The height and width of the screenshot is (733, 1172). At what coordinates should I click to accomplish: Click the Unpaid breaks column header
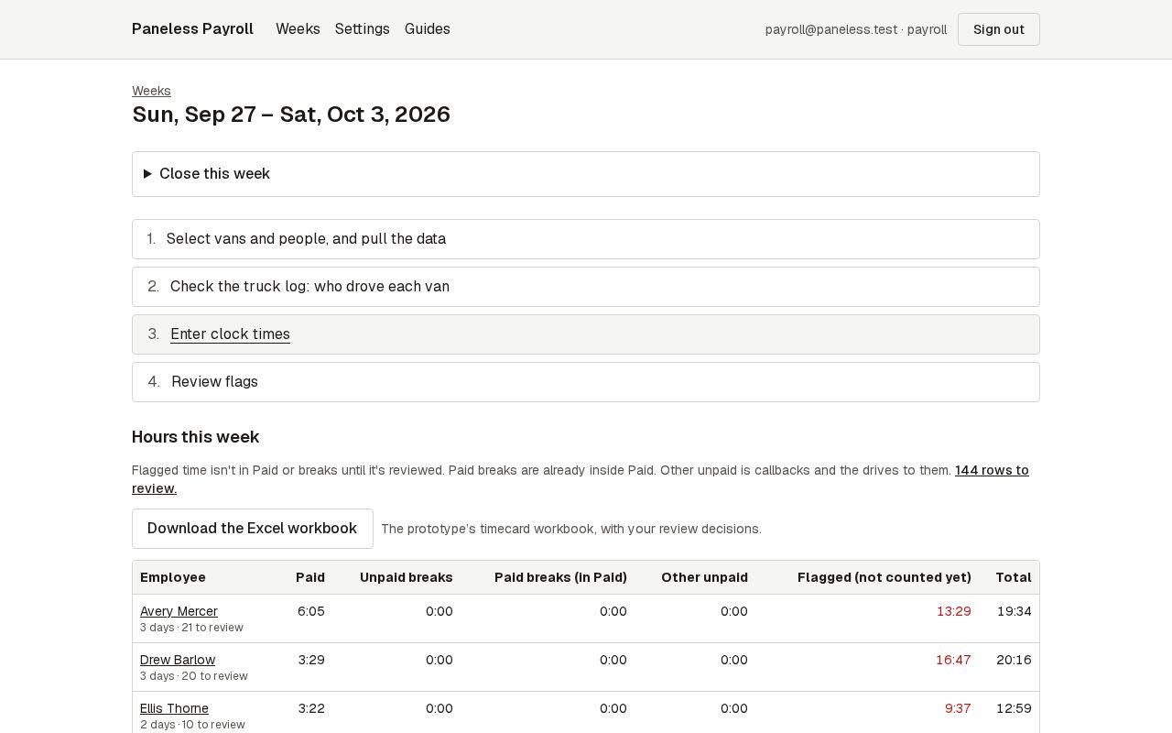pyautogui.click(x=407, y=577)
